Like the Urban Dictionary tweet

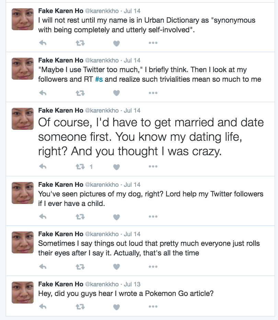(x=117, y=43)
